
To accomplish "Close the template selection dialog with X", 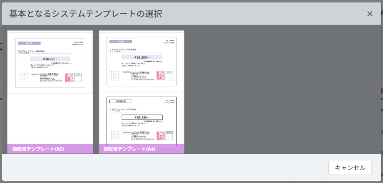I will pyautogui.click(x=370, y=14).
